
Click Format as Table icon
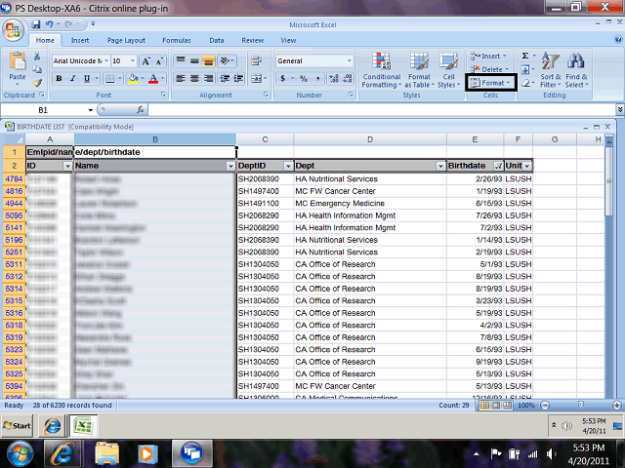419,70
